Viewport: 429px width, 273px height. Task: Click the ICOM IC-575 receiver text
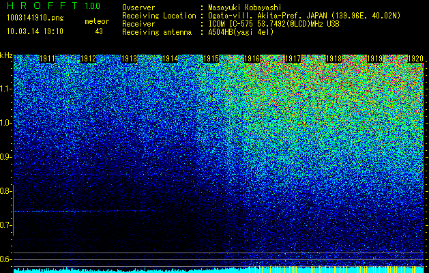[274, 24]
